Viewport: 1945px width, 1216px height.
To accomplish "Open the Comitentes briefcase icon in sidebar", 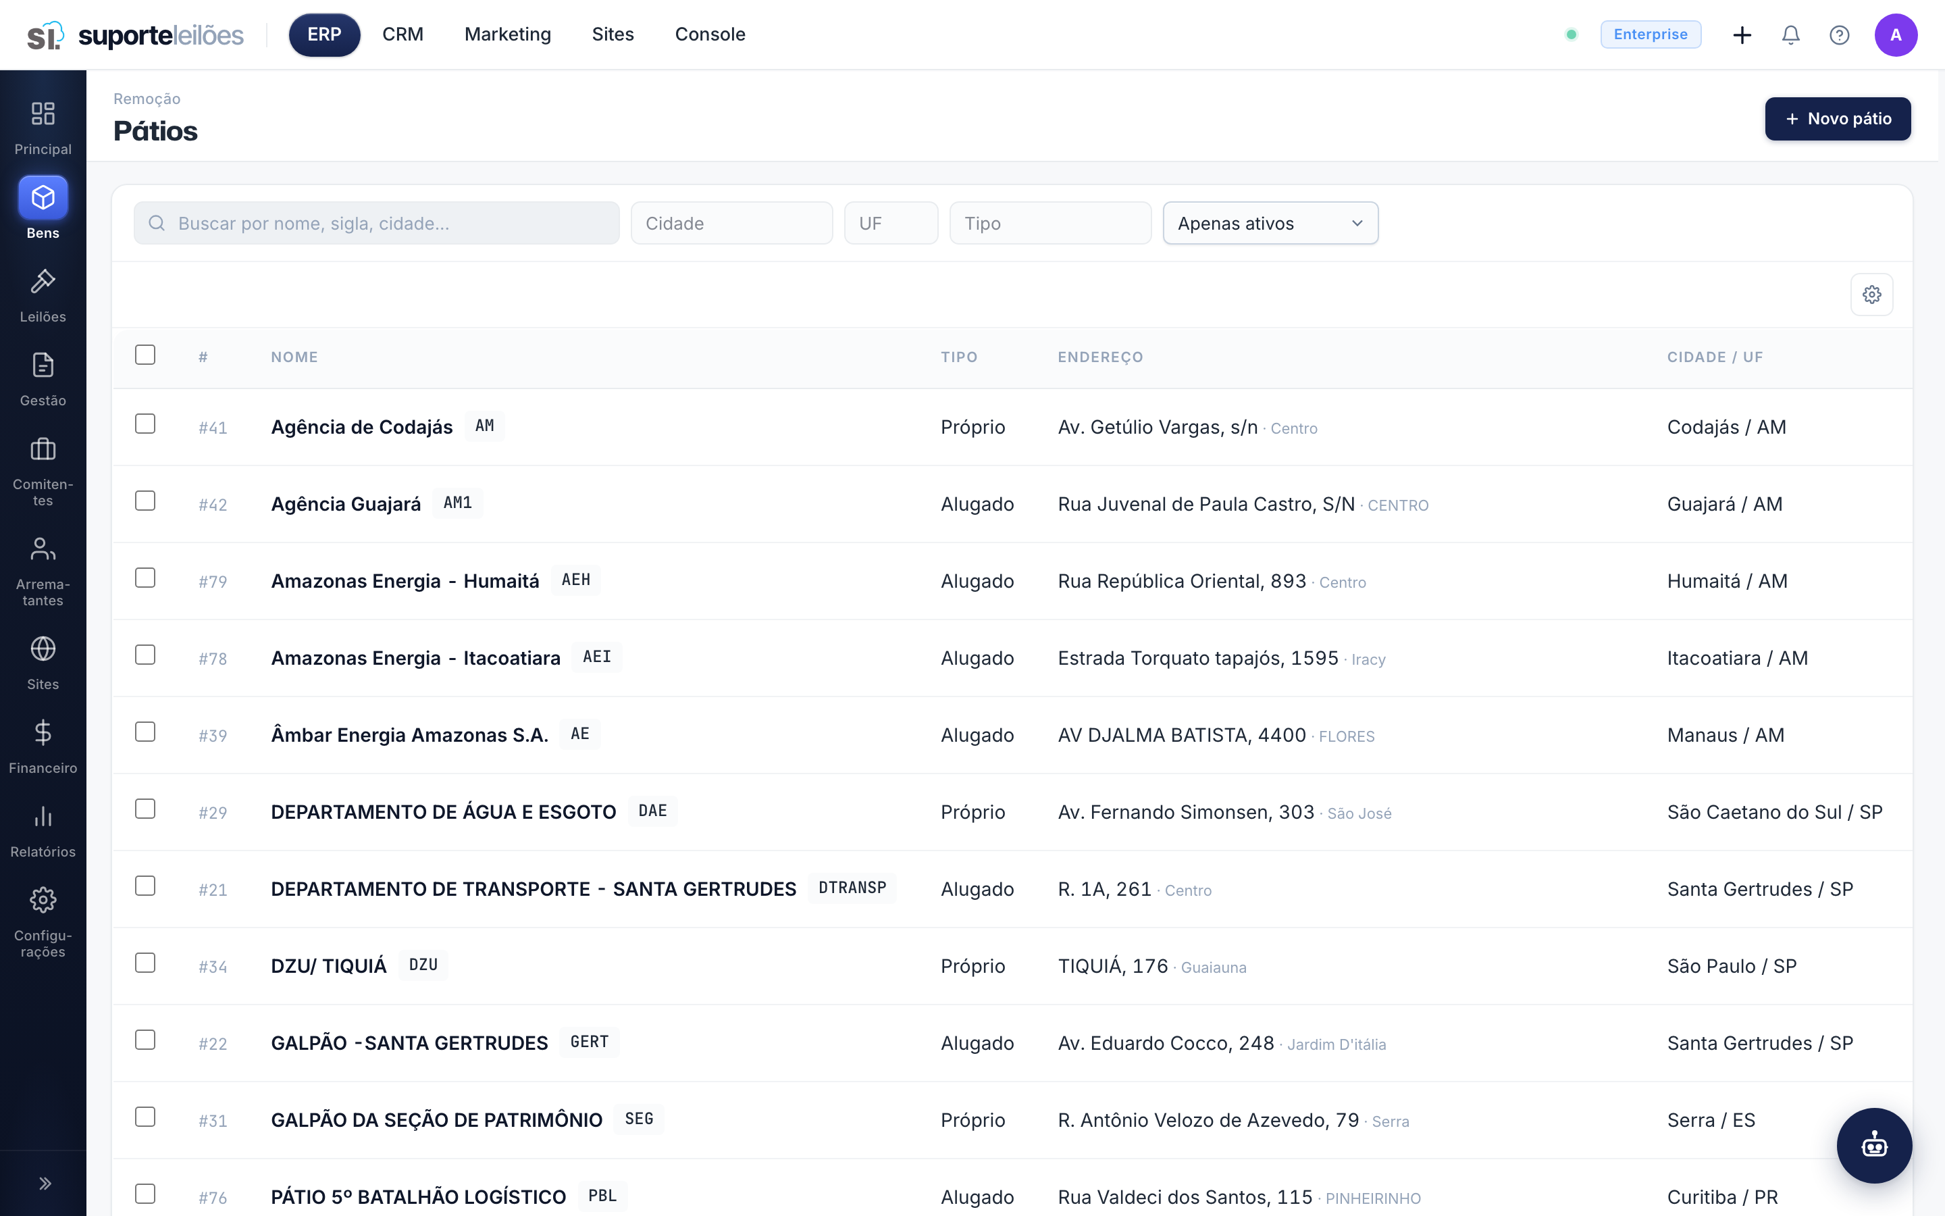I will point(43,449).
